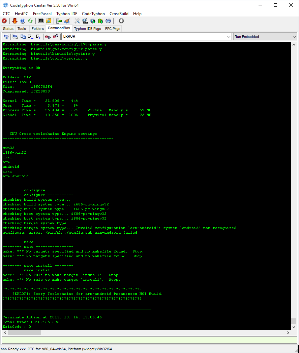Click the server with green arrow icon

pyautogui.click(x=59, y=21)
